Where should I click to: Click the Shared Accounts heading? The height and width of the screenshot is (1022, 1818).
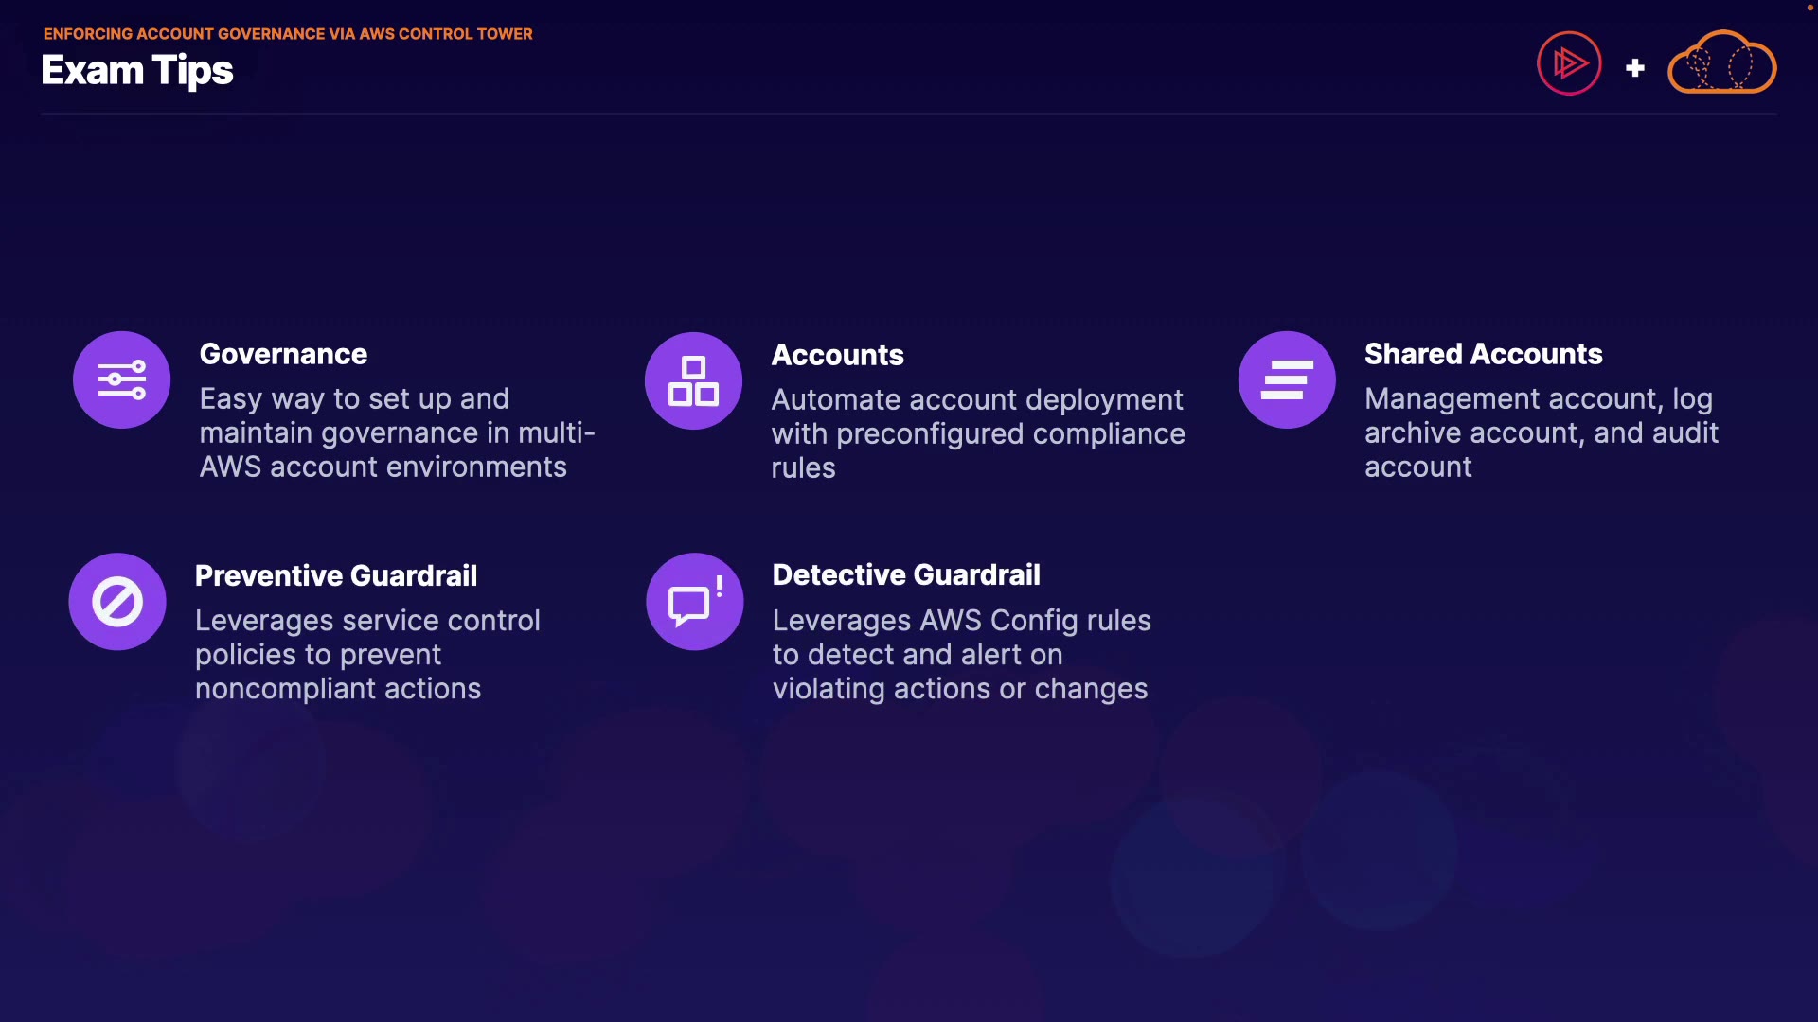click(x=1483, y=355)
